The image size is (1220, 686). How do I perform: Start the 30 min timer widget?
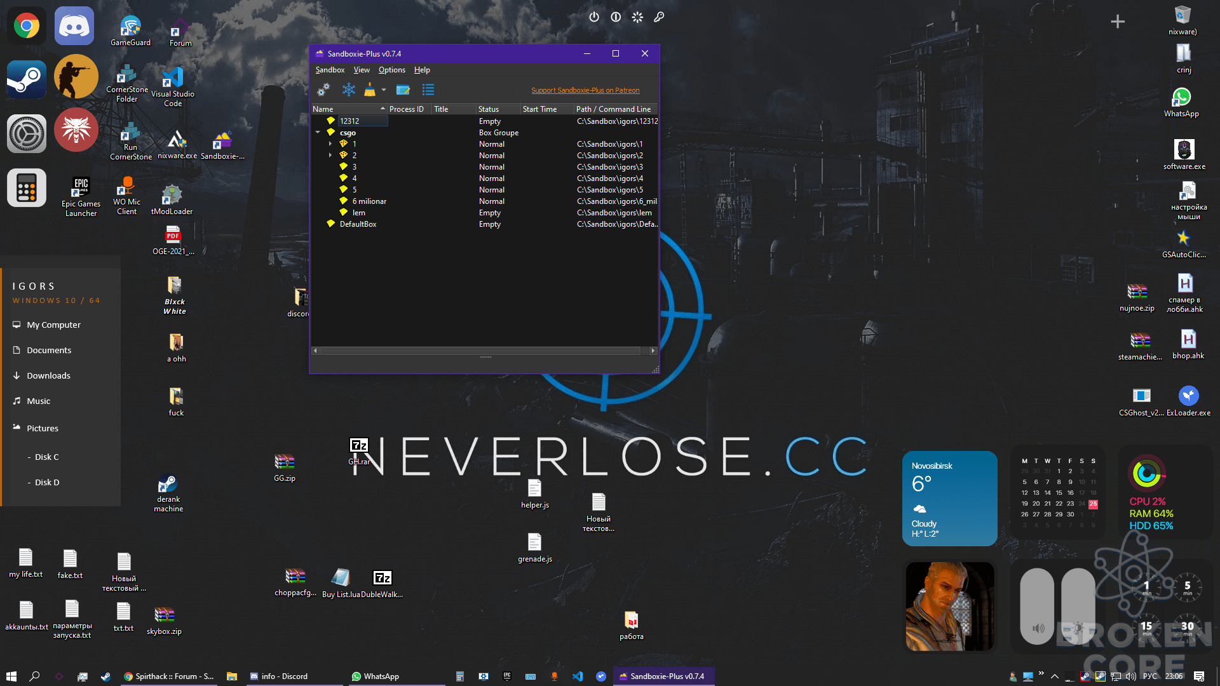click(1187, 627)
